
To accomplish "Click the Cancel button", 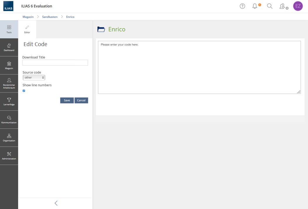I will click(81, 100).
